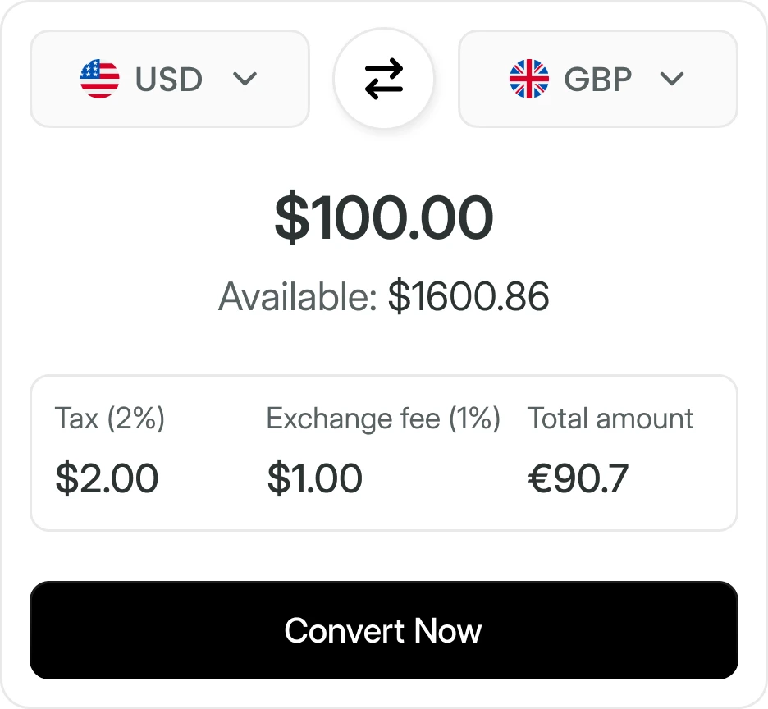Expand the chevron next to GBP
Viewport: 768px width, 709px height.
click(672, 79)
